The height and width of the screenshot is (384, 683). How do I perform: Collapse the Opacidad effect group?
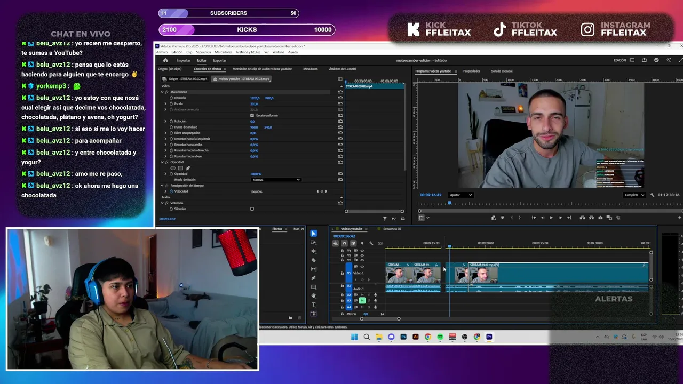(162, 162)
